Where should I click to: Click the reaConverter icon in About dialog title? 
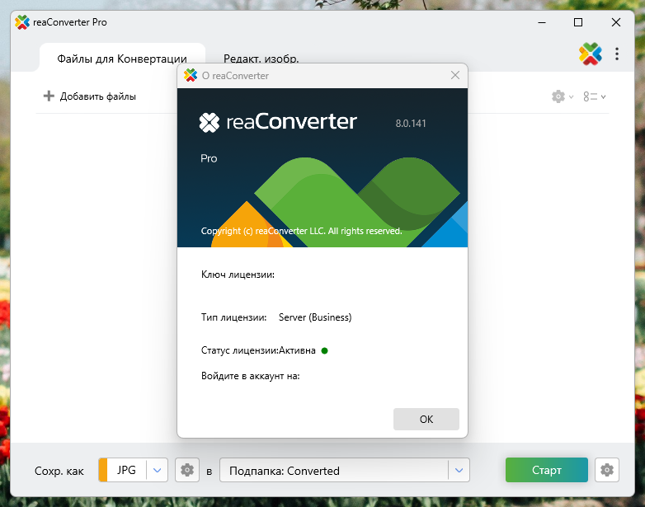click(x=191, y=75)
